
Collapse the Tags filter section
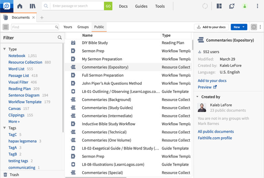coord(4,128)
